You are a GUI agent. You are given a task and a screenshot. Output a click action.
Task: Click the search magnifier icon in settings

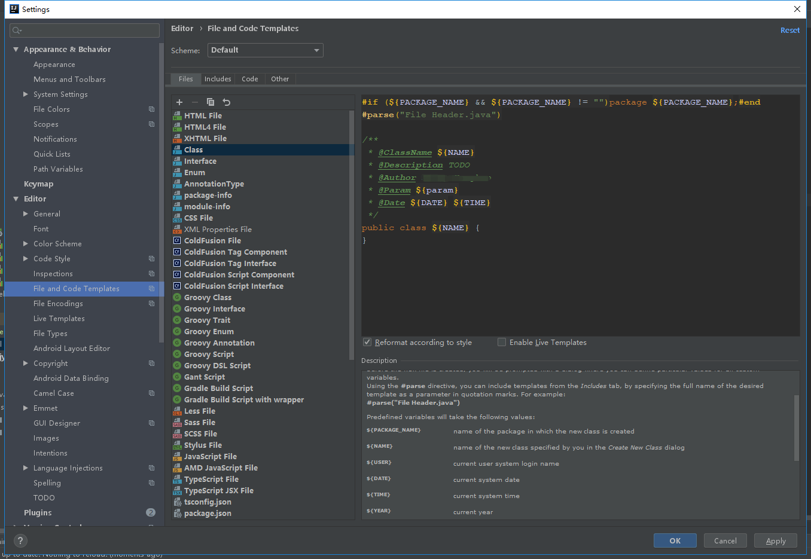pyautogui.click(x=17, y=30)
